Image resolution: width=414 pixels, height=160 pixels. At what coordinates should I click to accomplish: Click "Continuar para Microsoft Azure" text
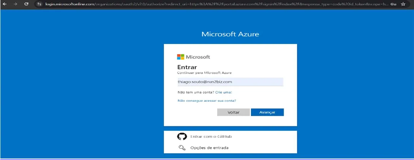[x=205, y=73]
